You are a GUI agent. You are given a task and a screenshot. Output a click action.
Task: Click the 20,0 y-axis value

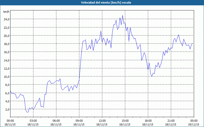coord(6,36)
